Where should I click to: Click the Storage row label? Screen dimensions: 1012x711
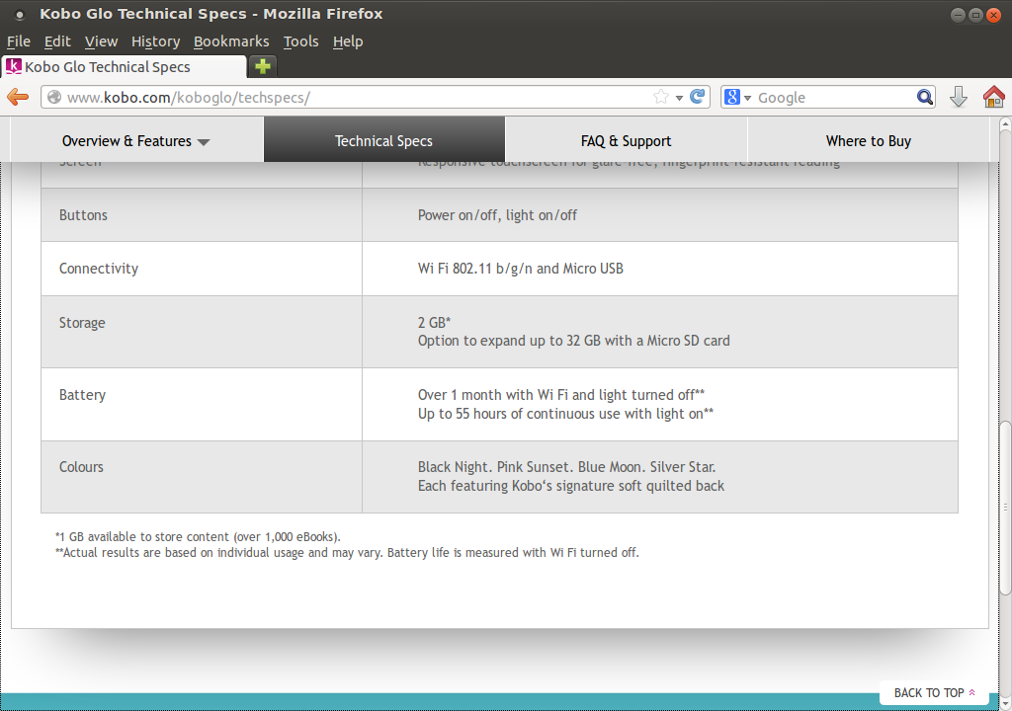click(x=82, y=323)
